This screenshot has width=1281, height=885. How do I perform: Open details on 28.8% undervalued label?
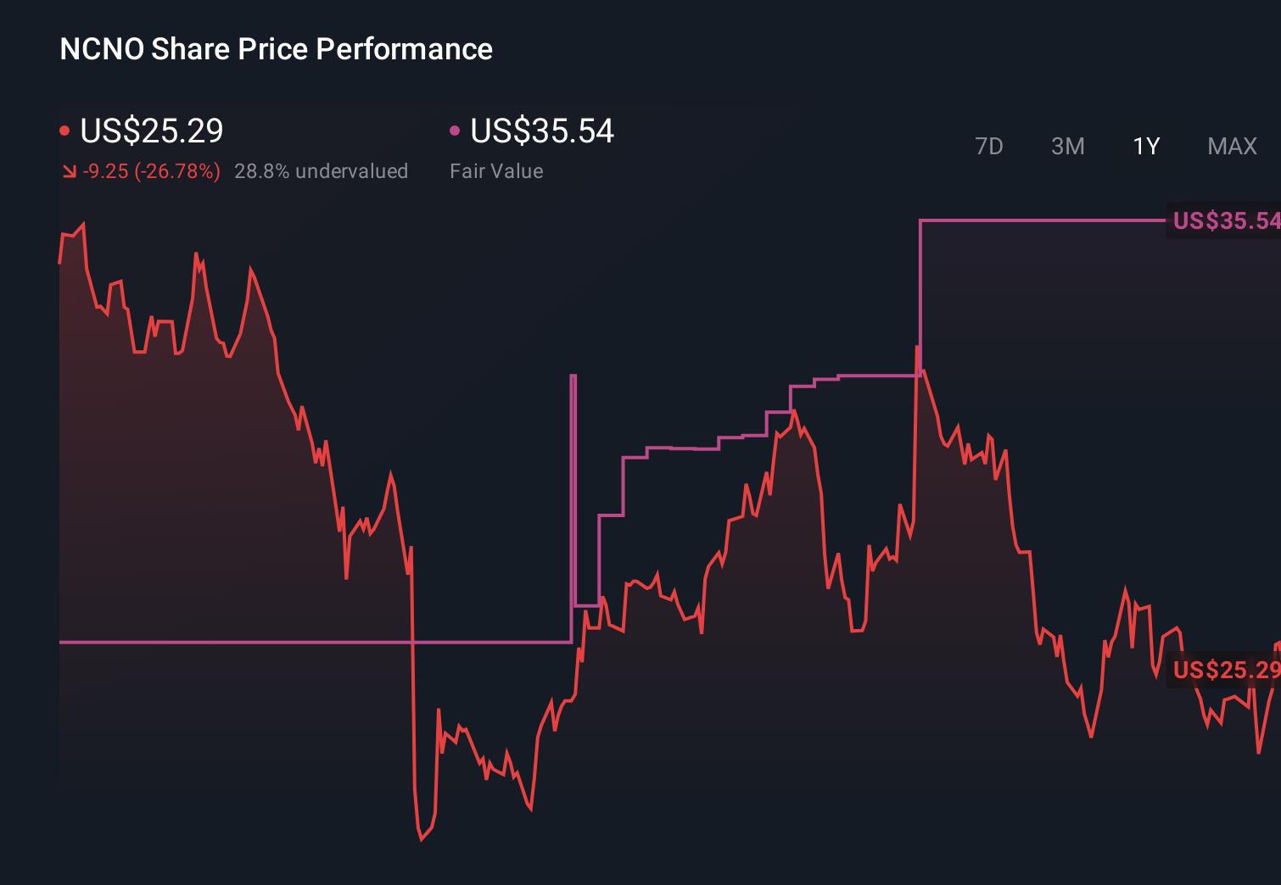tap(322, 171)
